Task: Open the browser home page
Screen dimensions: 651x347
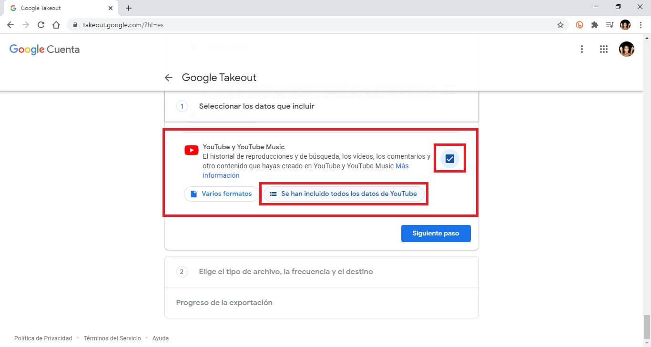Action: (x=56, y=25)
